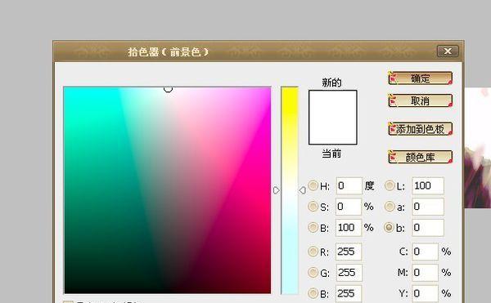Screen dimensions: 491x303
Task: Select the blue B radio button below G
Action: [x=313, y=293]
